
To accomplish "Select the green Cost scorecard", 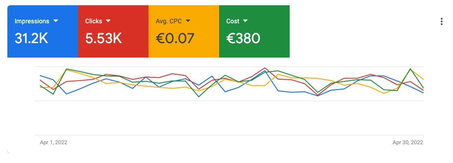I will click(x=254, y=31).
